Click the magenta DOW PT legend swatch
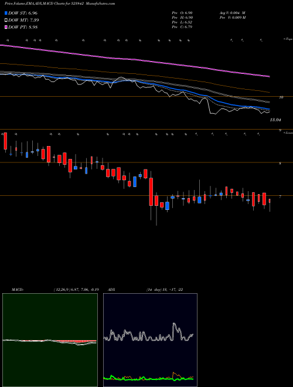Screen dimensions: 293x387 point(6,28)
